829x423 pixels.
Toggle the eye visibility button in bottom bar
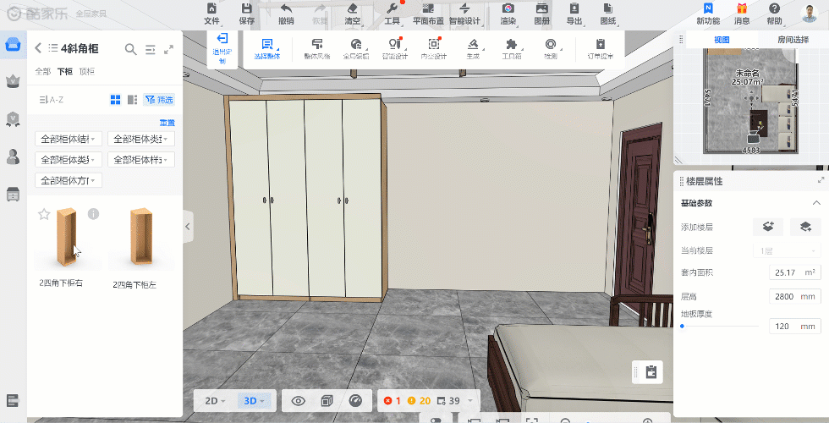pos(298,401)
